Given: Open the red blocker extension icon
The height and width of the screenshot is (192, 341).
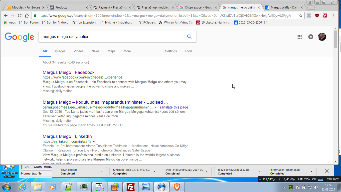Looking at the screenshot, I should tap(325, 15).
